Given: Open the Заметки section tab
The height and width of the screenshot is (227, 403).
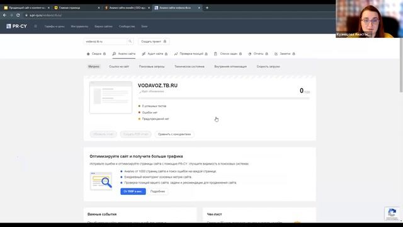Looking at the screenshot, I should (x=285, y=54).
